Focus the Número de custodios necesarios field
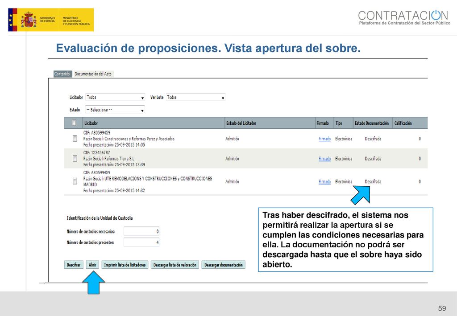The height and width of the screenshot is (316, 457). pyautogui.click(x=141, y=231)
